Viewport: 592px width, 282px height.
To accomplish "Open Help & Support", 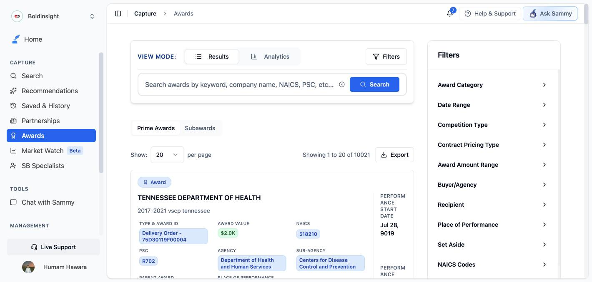I will pyautogui.click(x=490, y=14).
